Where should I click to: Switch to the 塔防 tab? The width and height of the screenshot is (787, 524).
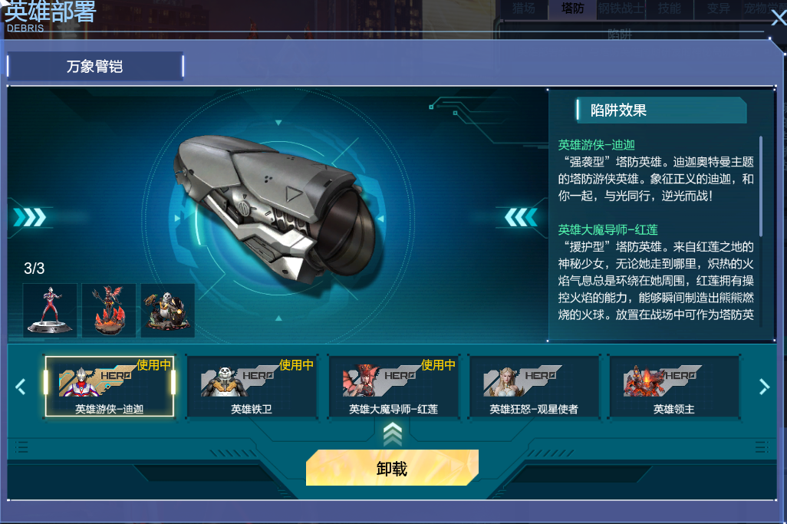click(572, 8)
